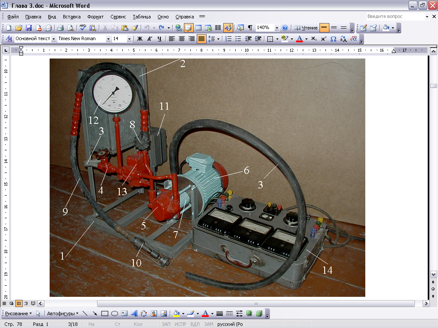Create a new blank document
The image size is (438, 328).
click(x=9, y=28)
